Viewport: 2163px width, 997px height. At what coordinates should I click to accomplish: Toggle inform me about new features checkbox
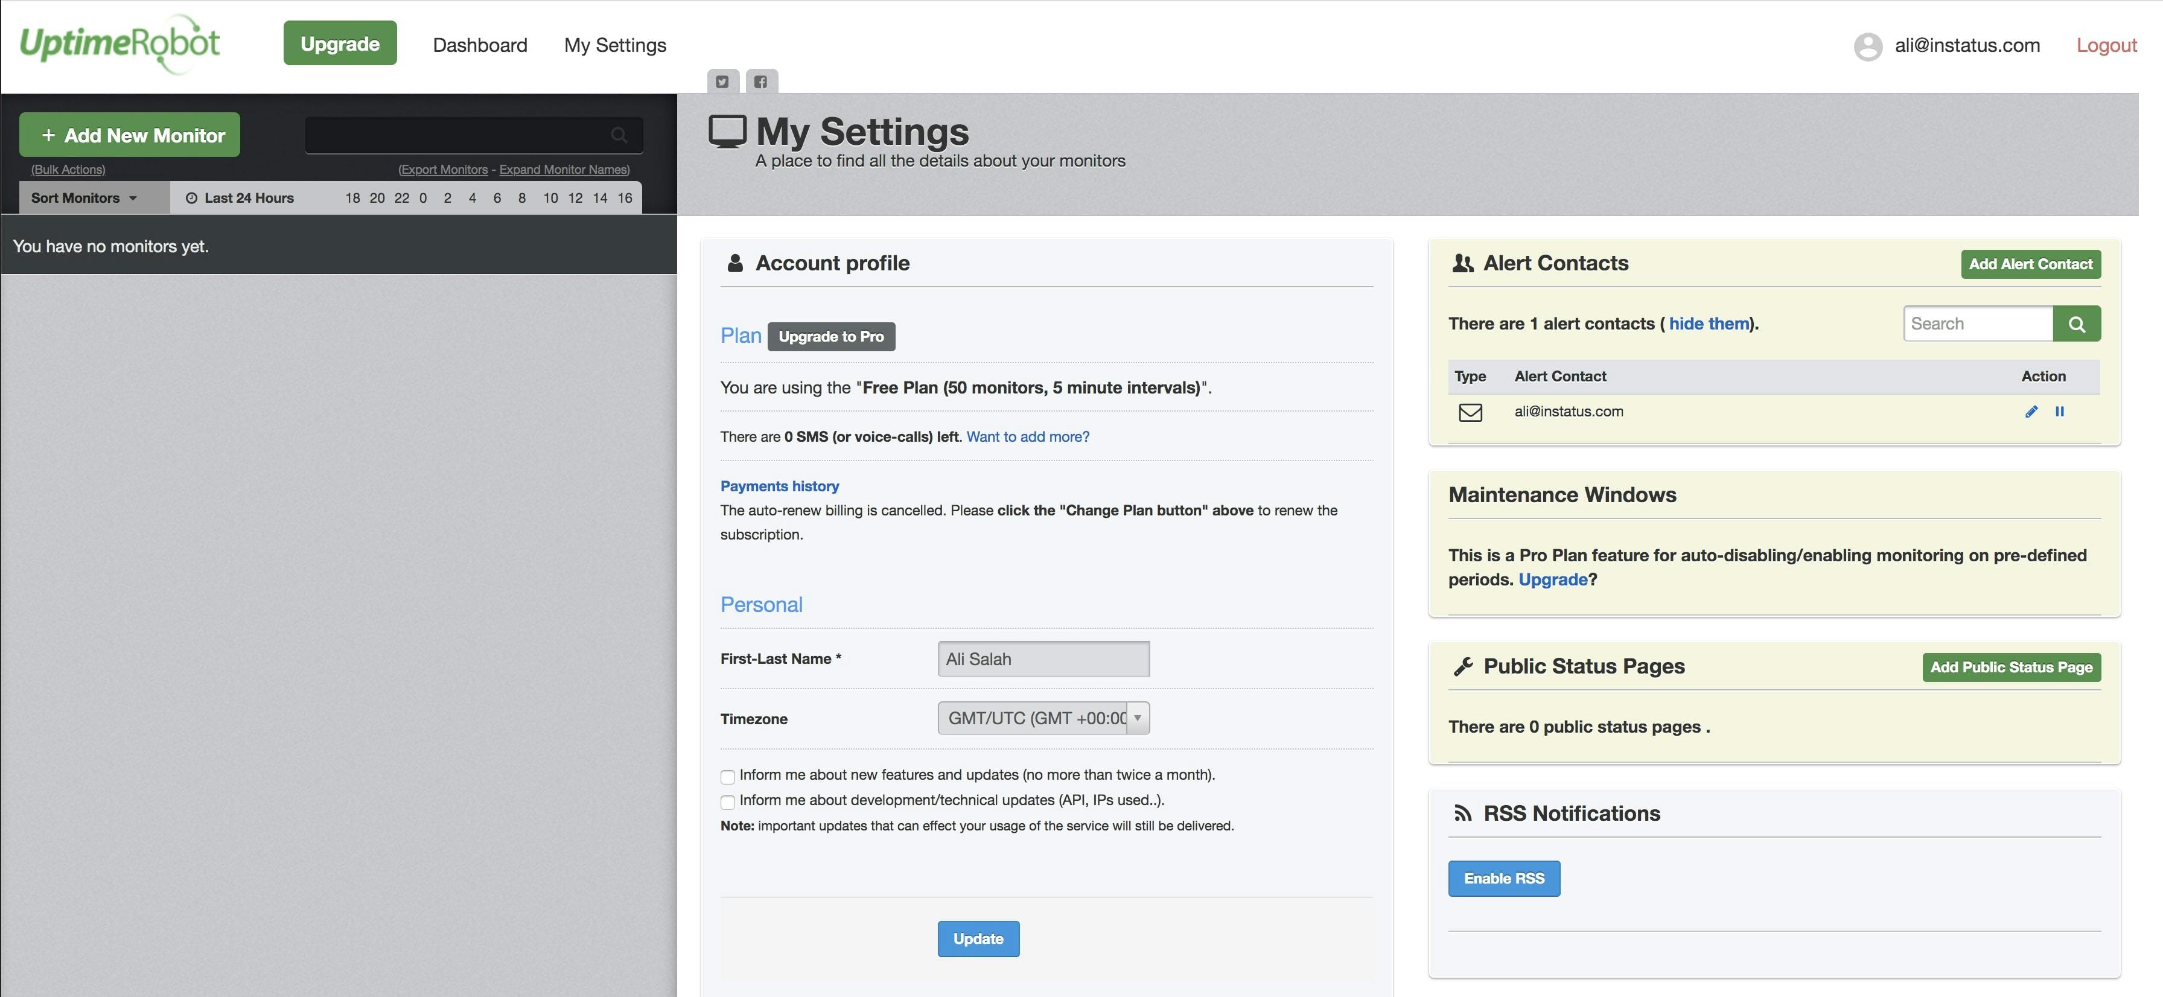tap(727, 775)
